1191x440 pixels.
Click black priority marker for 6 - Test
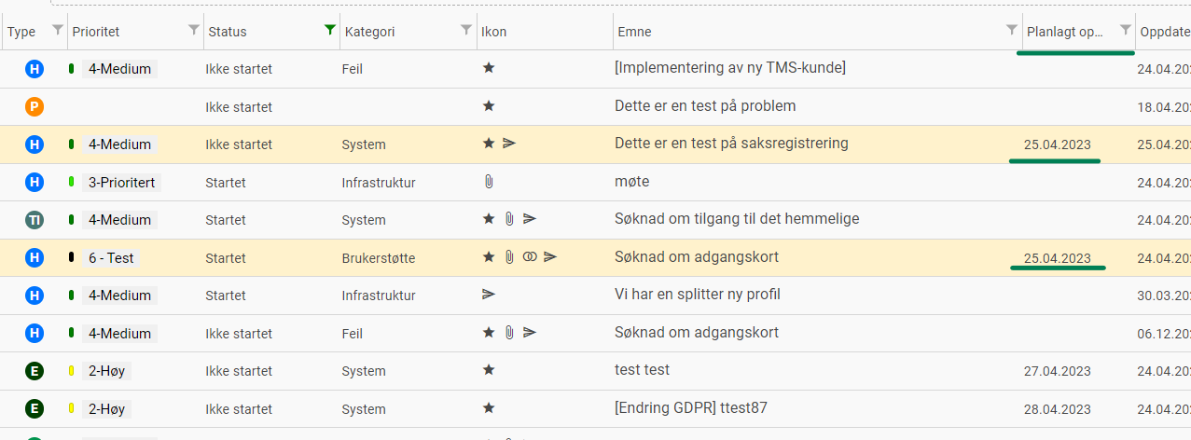(72, 257)
